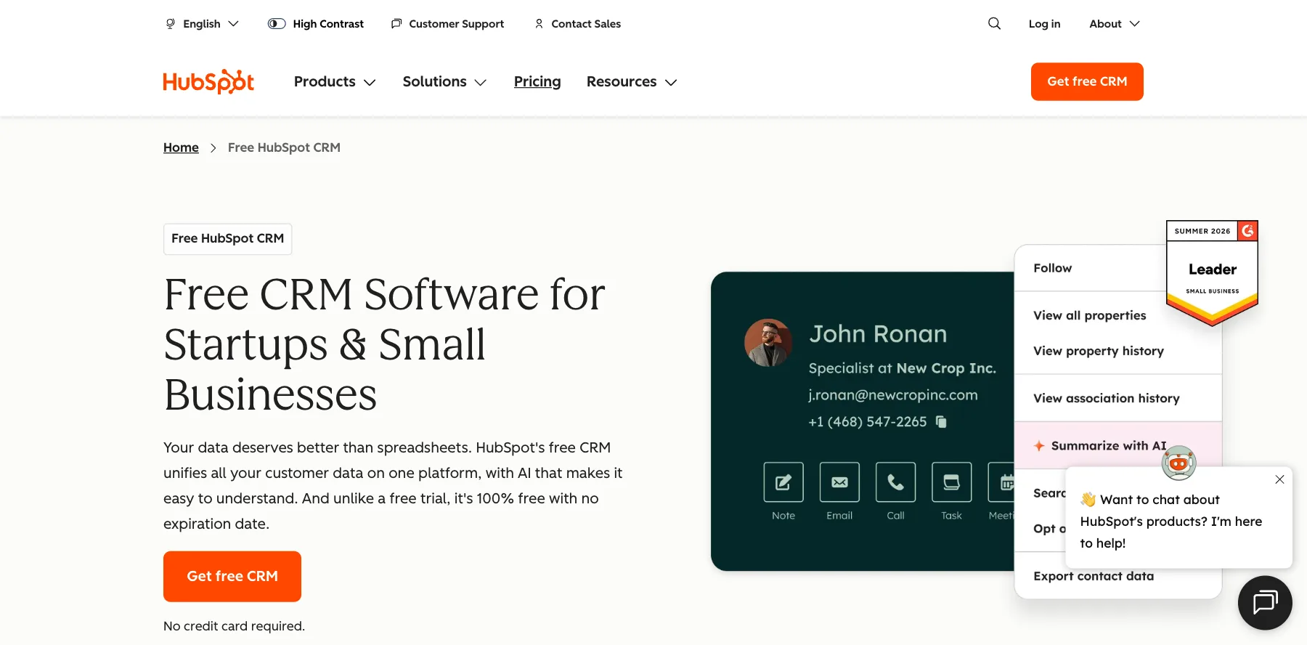The image size is (1307, 645).
Task: Open the HubSpot logo home link
Action: [x=208, y=82]
